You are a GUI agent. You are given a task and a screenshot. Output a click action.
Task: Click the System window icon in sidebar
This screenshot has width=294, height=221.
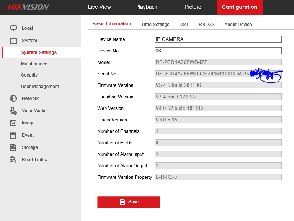13,41
